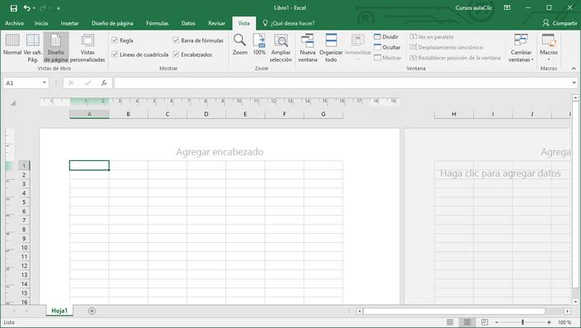Undo the last action
This screenshot has width=581, height=328.
[x=26, y=7]
